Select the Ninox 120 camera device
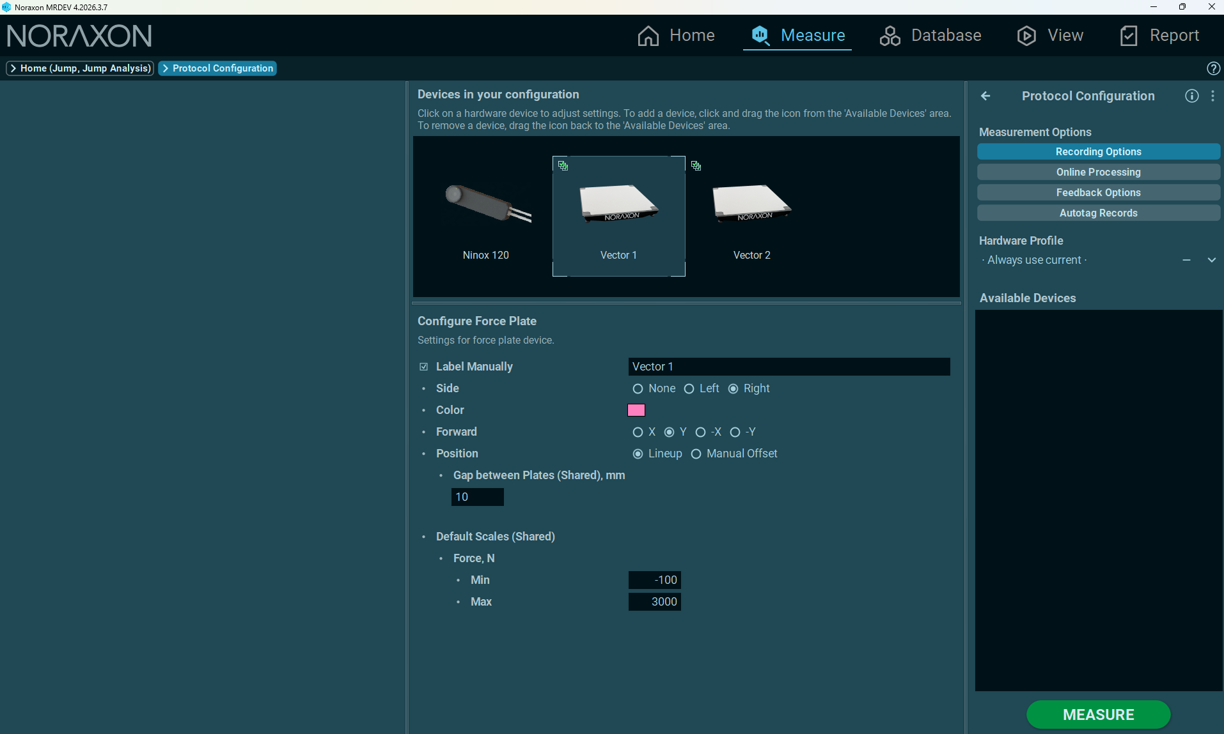This screenshot has width=1224, height=734. tap(486, 217)
